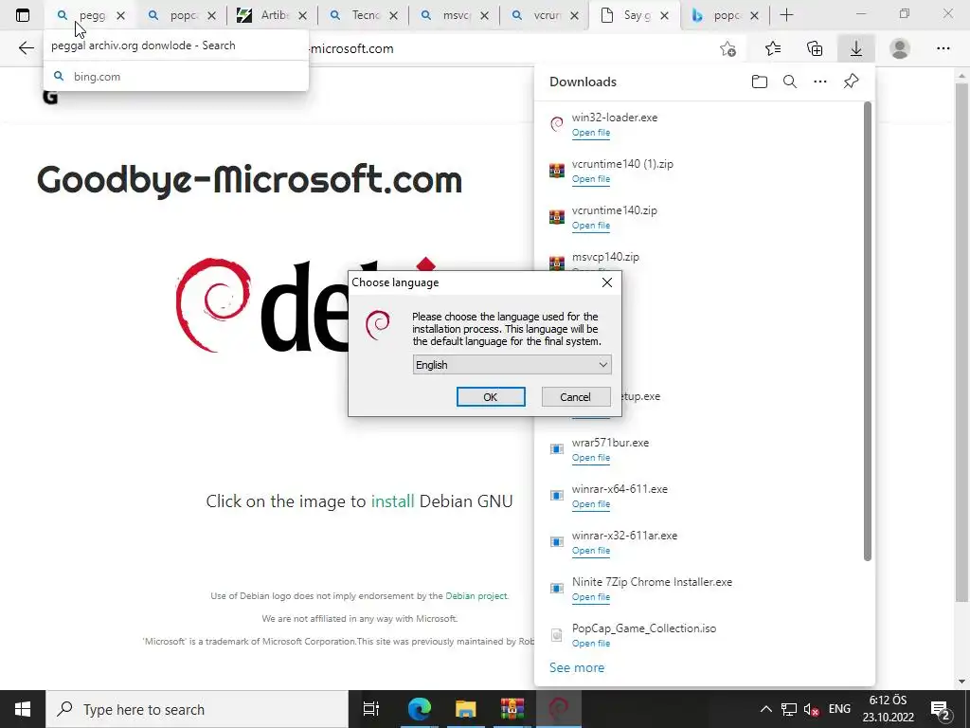
Task: Toggle the Downloads toolbar button
Action: pyautogui.click(x=856, y=48)
